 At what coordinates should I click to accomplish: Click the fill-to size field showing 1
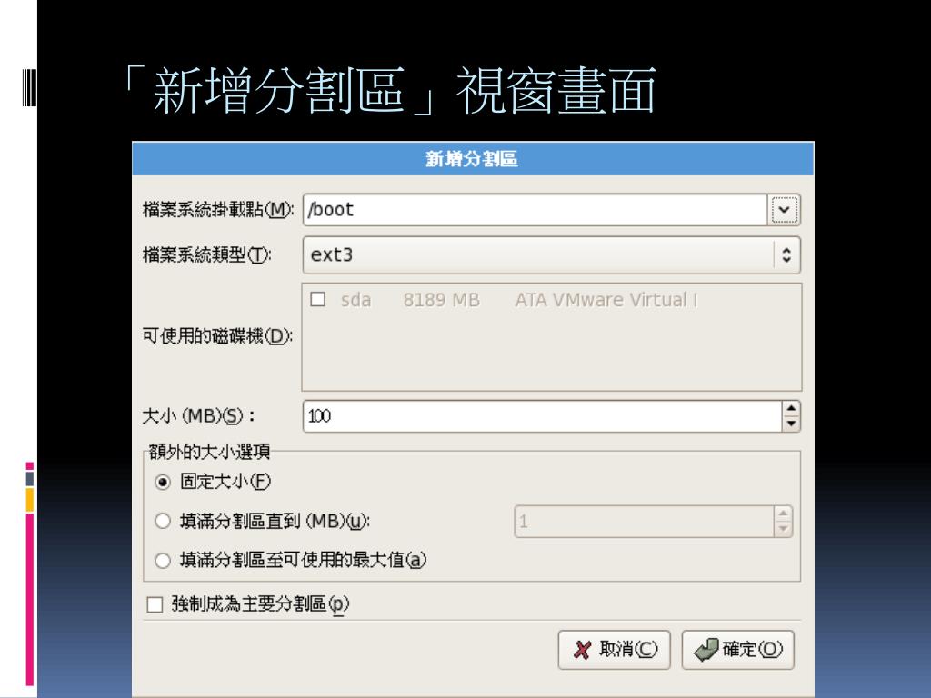(645, 522)
